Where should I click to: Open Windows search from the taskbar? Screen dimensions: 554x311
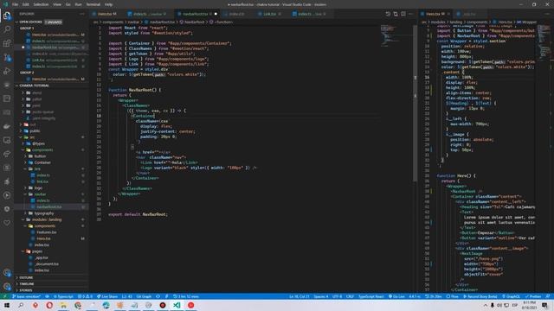21,305
